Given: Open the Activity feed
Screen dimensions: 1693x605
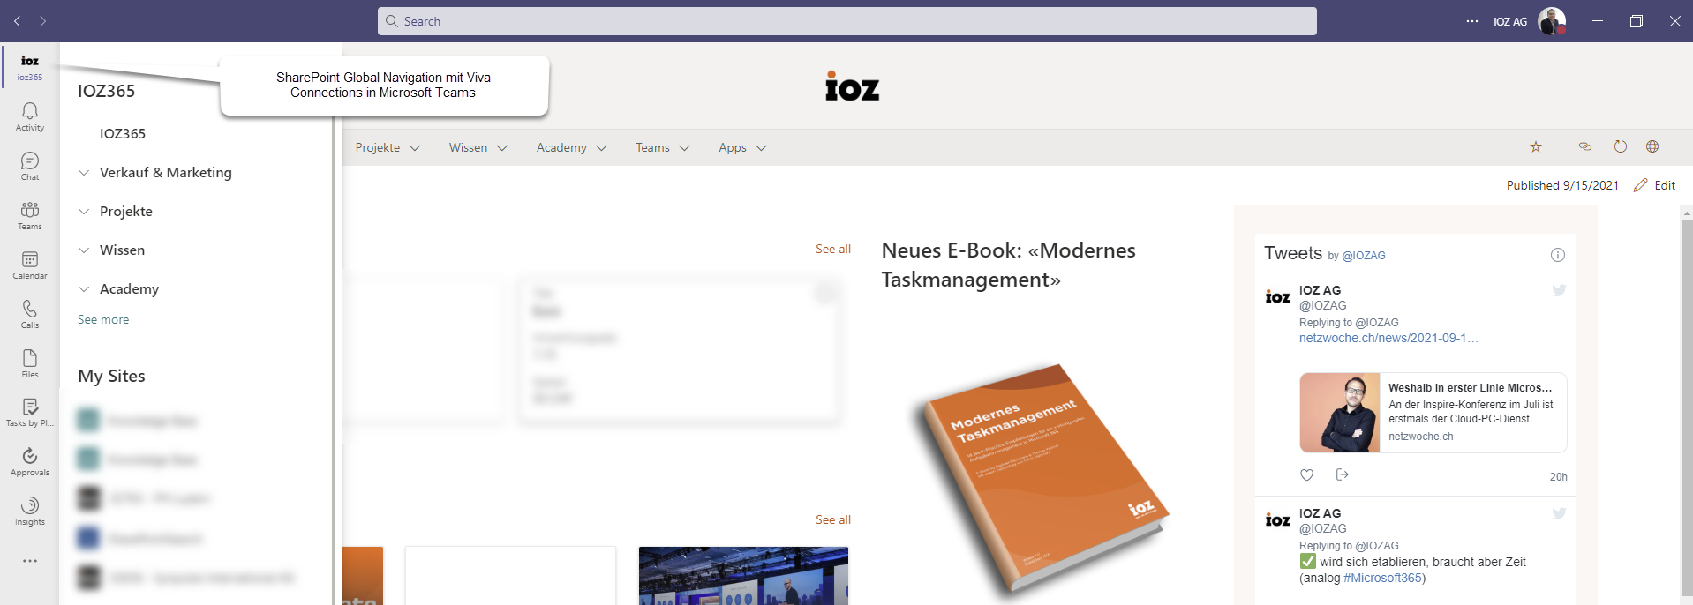Looking at the screenshot, I should tap(30, 116).
